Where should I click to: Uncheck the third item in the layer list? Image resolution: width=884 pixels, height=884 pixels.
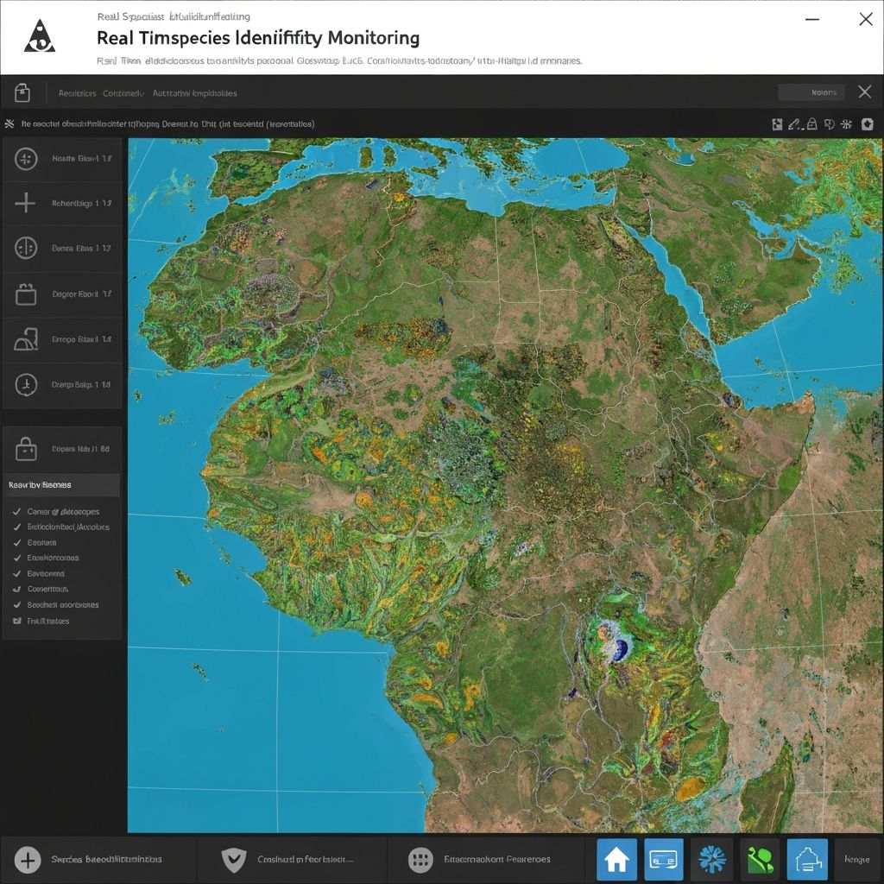pyautogui.click(x=16, y=543)
